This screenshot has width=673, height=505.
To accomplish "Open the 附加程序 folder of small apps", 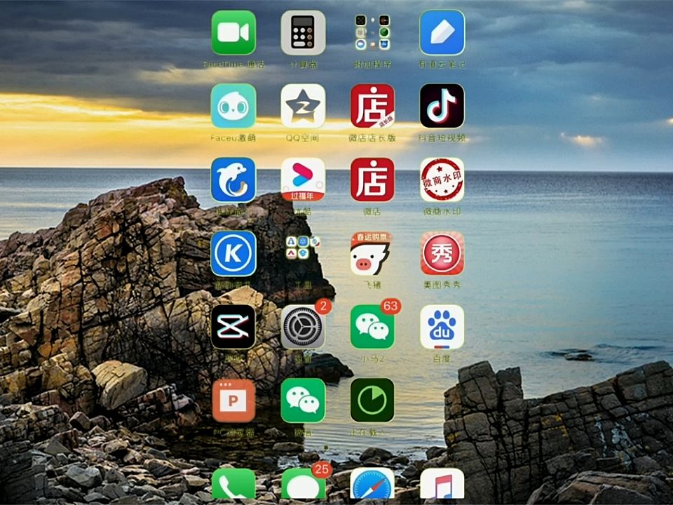I will pyautogui.click(x=372, y=33).
